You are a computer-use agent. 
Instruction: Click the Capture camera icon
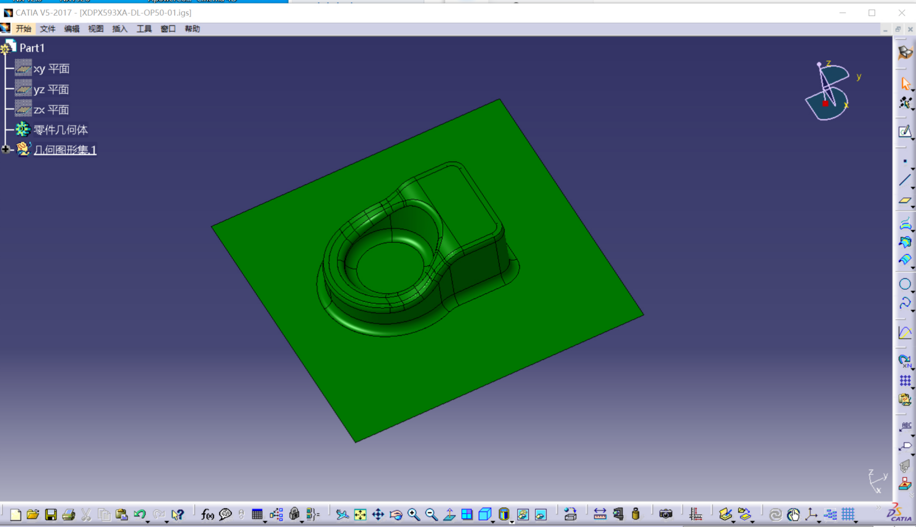coord(666,514)
